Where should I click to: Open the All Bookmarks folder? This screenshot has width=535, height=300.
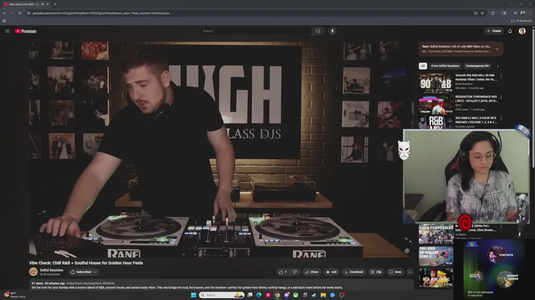tap(521, 21)
